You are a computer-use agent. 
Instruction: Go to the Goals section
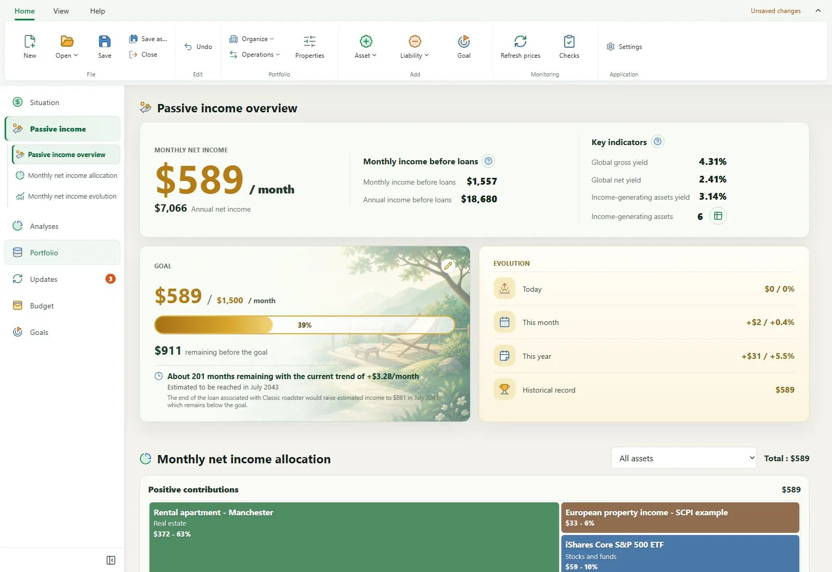(62, 332)
